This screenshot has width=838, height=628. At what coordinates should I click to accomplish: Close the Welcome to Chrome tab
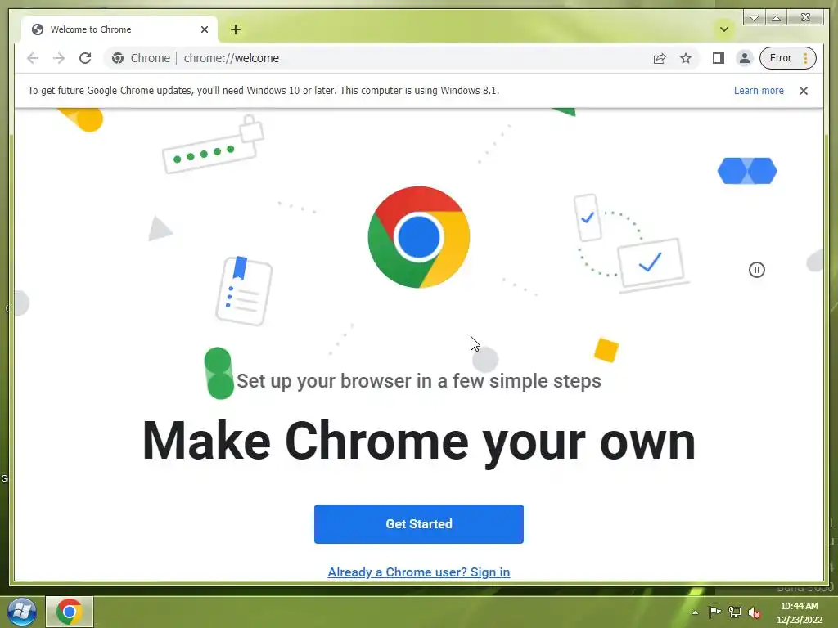204,29
